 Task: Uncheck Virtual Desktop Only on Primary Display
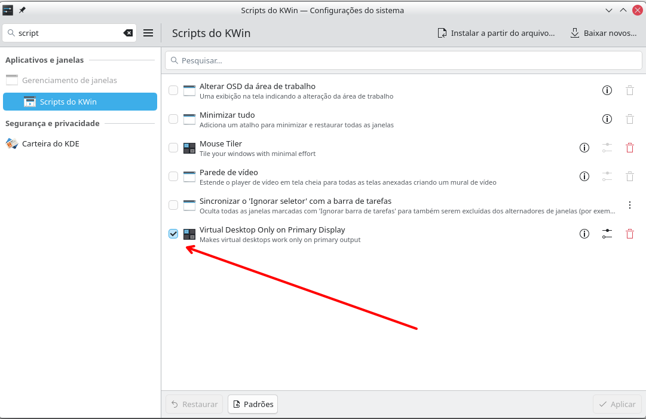[173, 234]
